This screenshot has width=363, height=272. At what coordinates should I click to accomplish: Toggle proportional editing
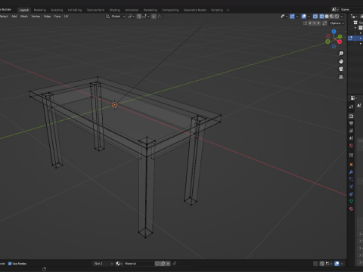[154, 17]
